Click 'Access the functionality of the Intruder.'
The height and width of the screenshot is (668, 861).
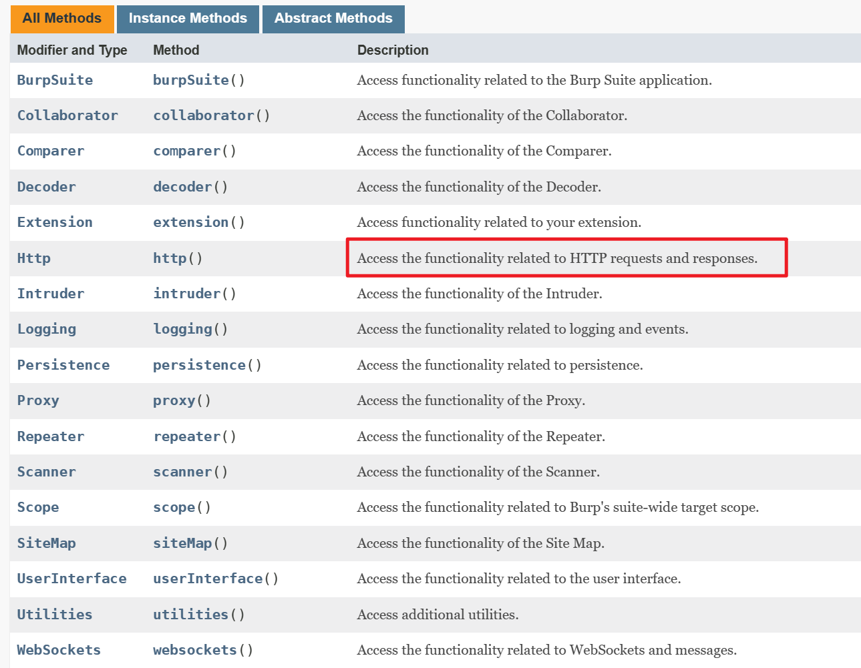[480, 294]
